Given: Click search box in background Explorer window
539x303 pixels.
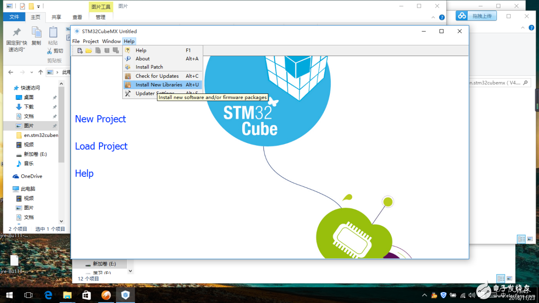Looking at the screenshot, I should pyautogui.click(x=500, y=83).
